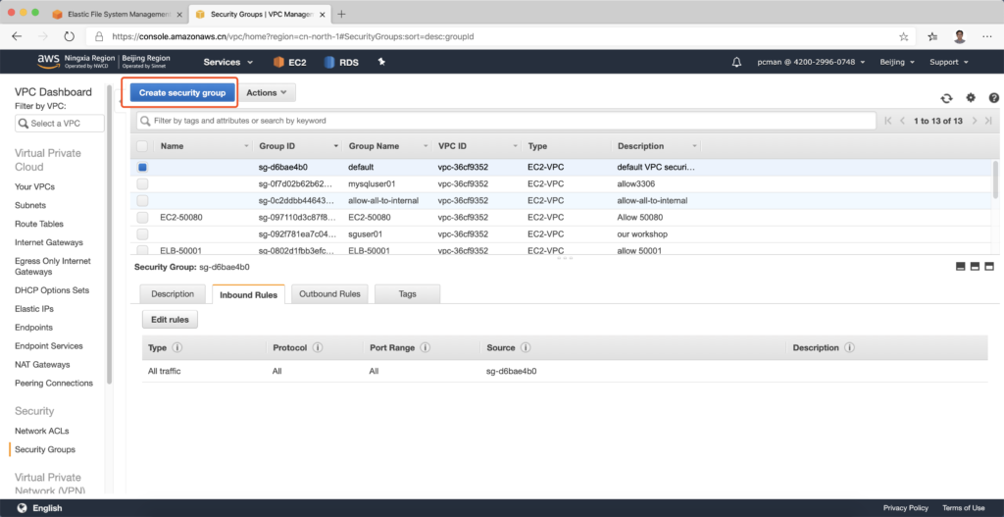Open the EC2 service shortcut

[x=290, y=62]
